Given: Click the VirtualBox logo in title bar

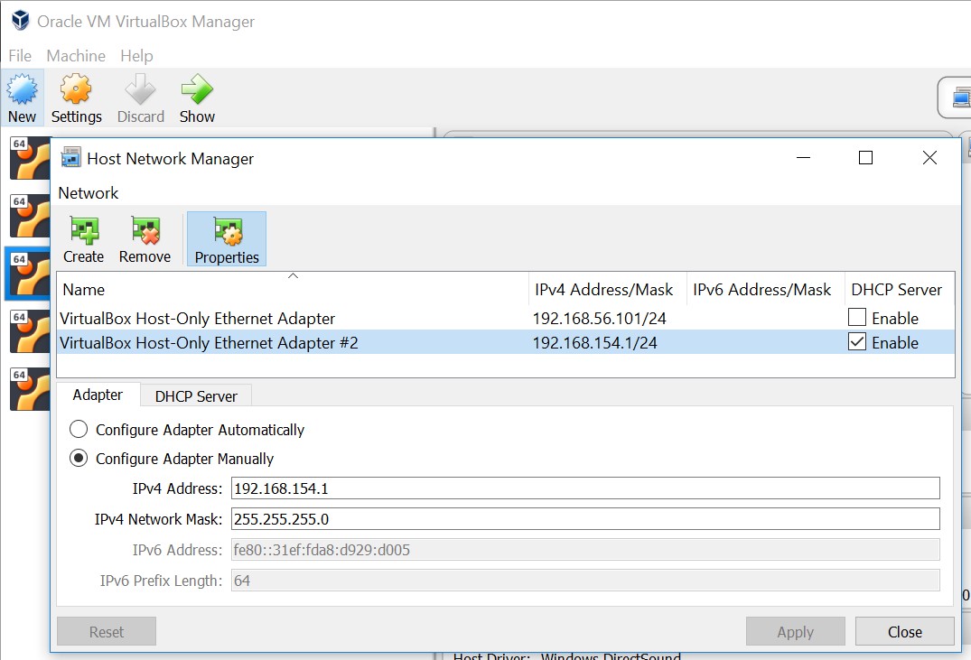Looking at the screenshot, I should [x=21, y=21].
